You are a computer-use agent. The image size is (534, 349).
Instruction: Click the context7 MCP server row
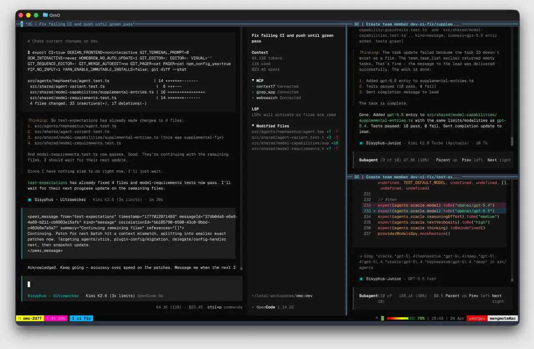click(x=275, y=87)
